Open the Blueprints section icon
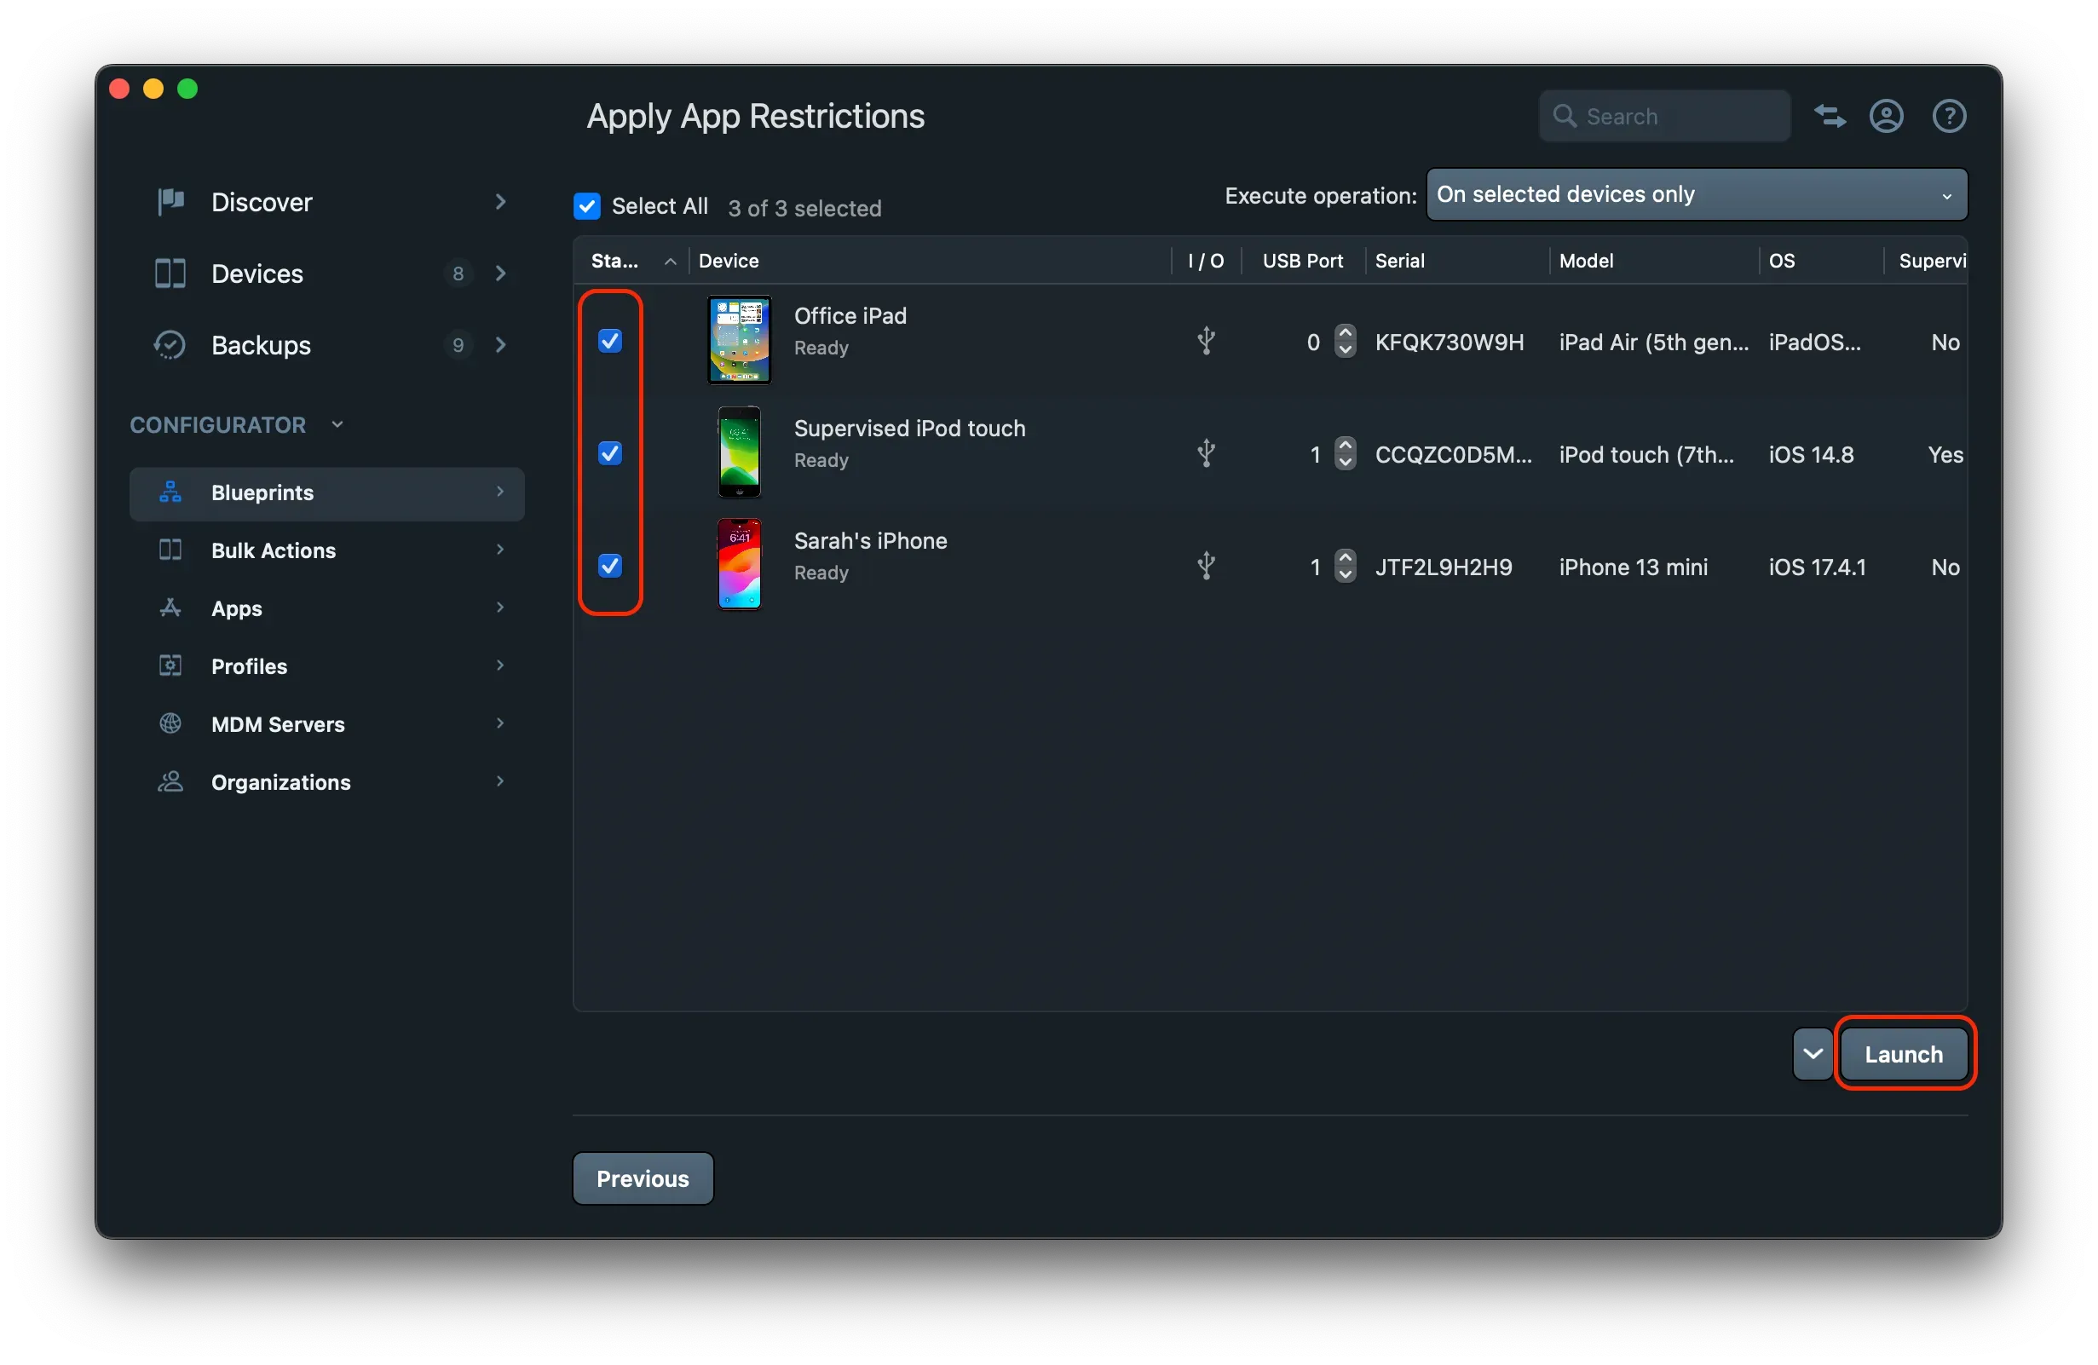 [x=170, y=492]
